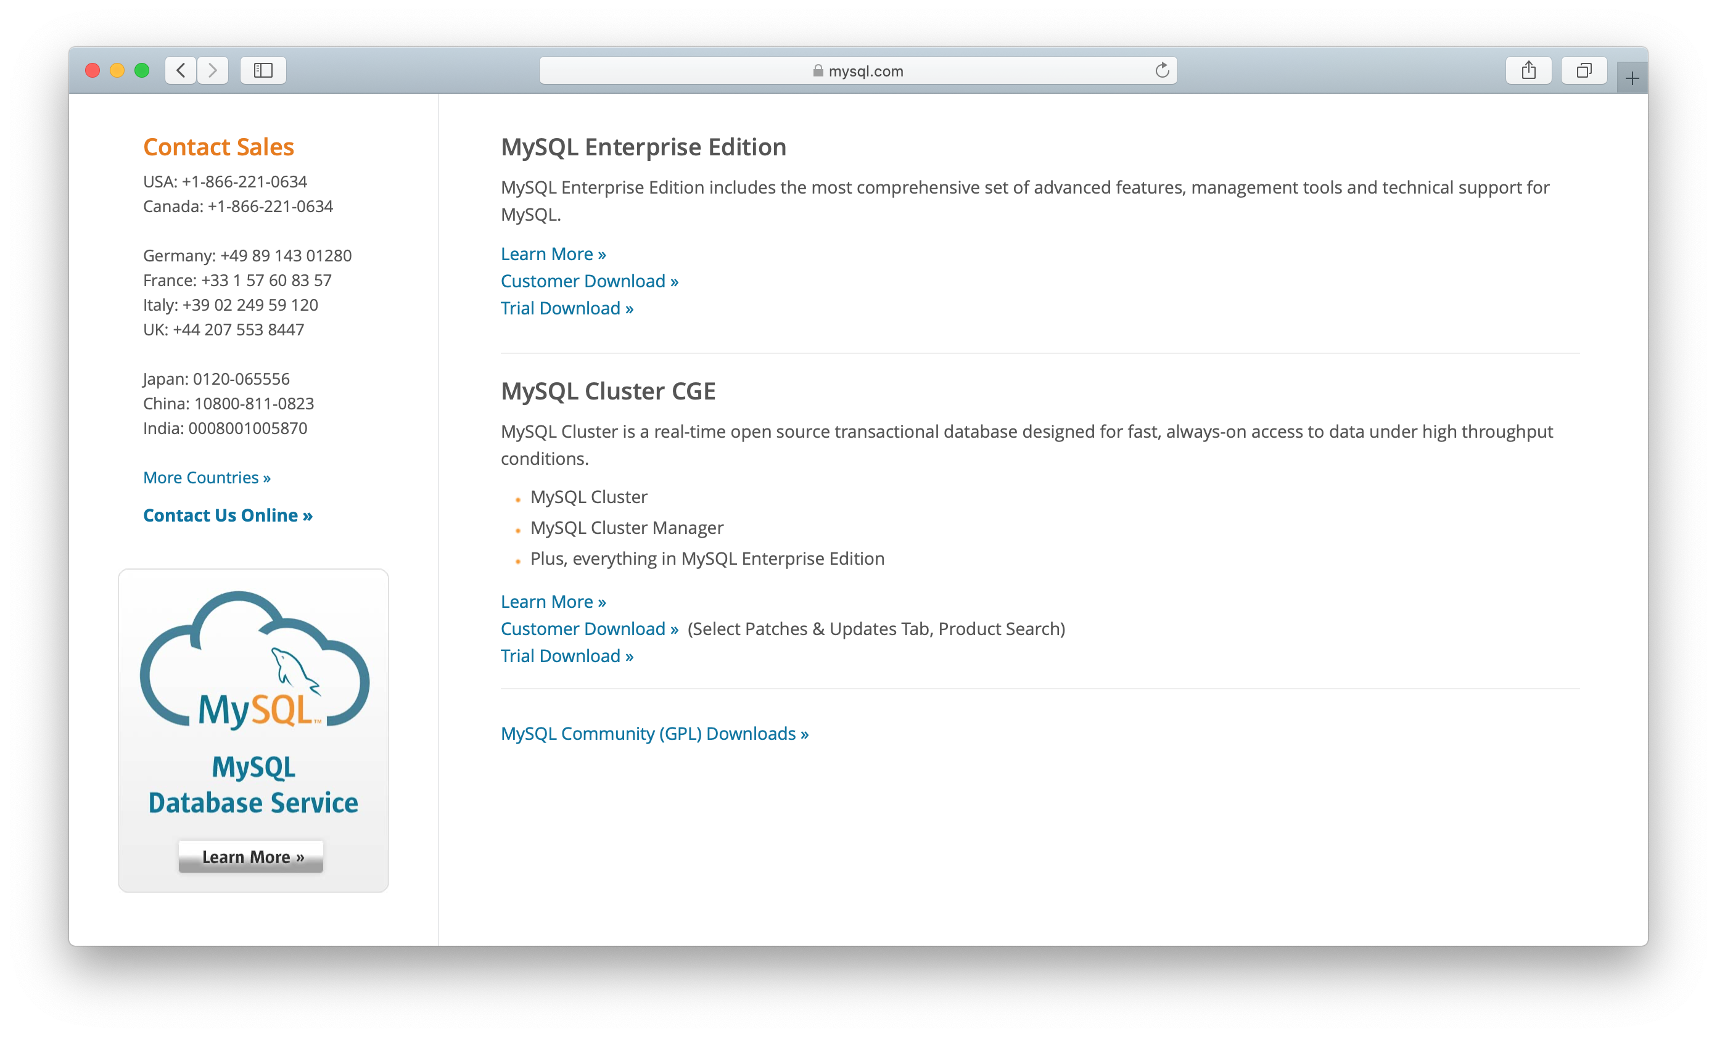Viewport: 1717px width, 1037px height.
Task: Reload the page with refresh icon
Action: (1161, 70)
